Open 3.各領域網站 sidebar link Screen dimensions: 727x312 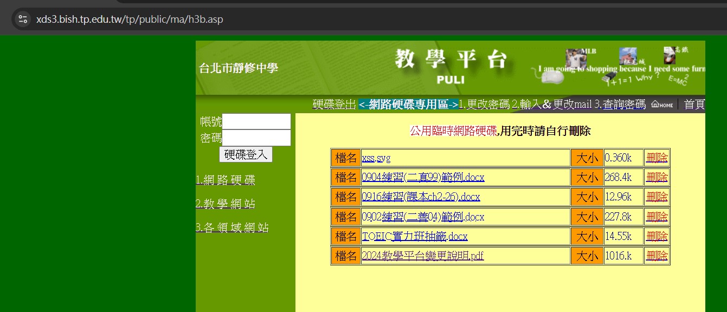[x=232, y=228]
